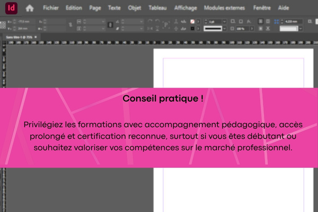The width and height of the screenshot is (318, 212).
Task: Click the InDesign Id application logo
Action: (10, 7)
